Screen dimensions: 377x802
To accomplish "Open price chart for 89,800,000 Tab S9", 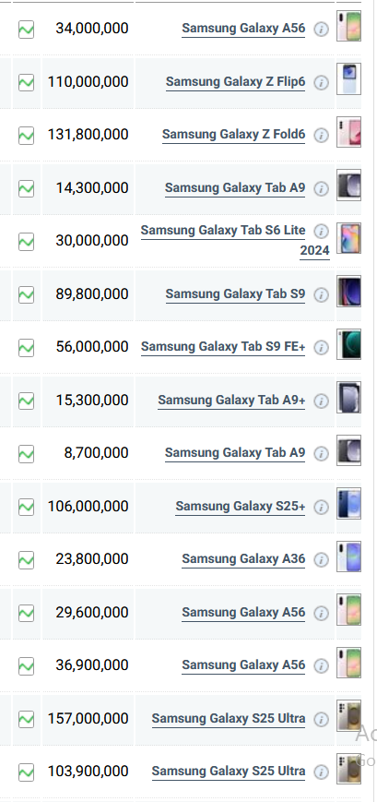I will click(x=26, y=294).
